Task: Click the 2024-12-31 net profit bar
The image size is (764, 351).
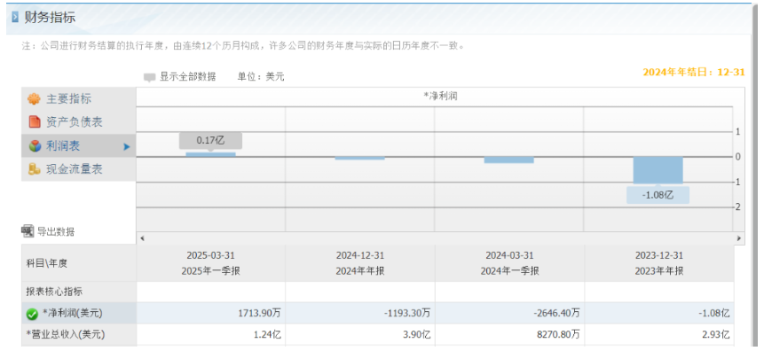Action: [x=360, y=159]
